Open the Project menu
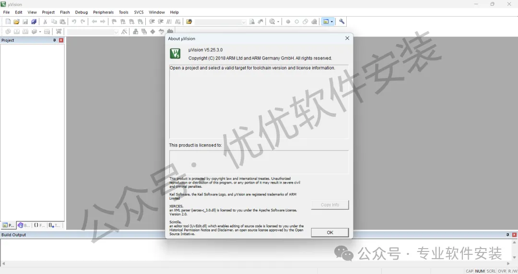The width and height of the screenshot is (518, 274). 48,12
